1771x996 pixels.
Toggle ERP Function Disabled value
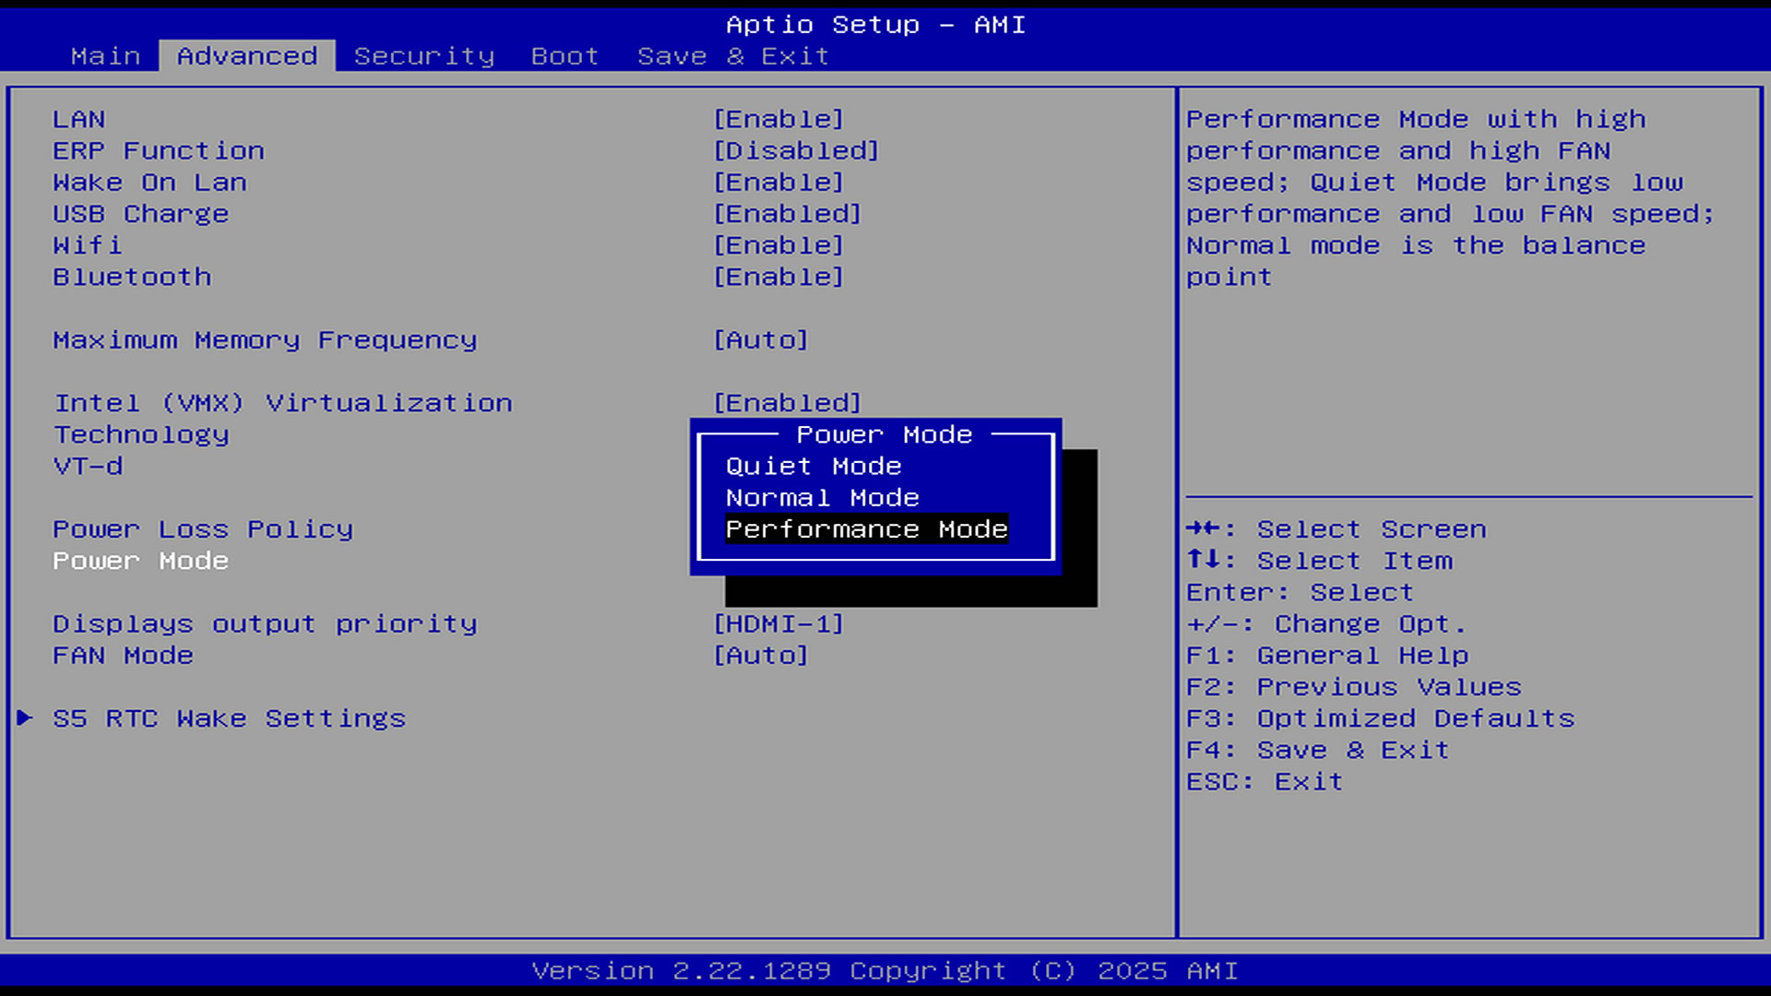click(x=796, y=150)
